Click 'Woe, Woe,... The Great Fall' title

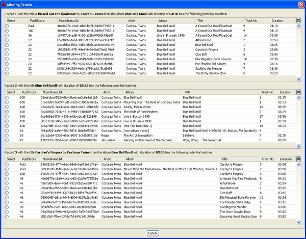202,140
